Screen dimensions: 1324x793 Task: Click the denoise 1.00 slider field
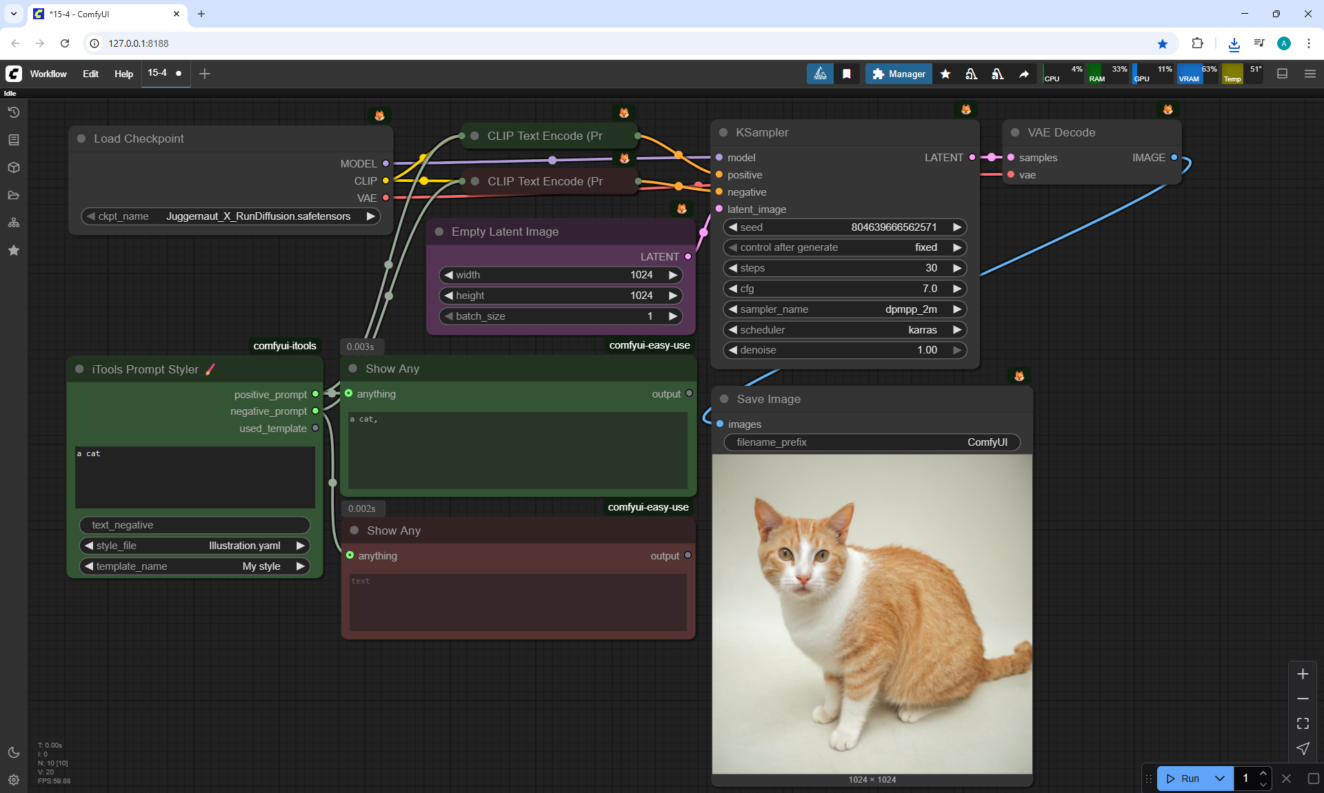click(x=844, y=350)
